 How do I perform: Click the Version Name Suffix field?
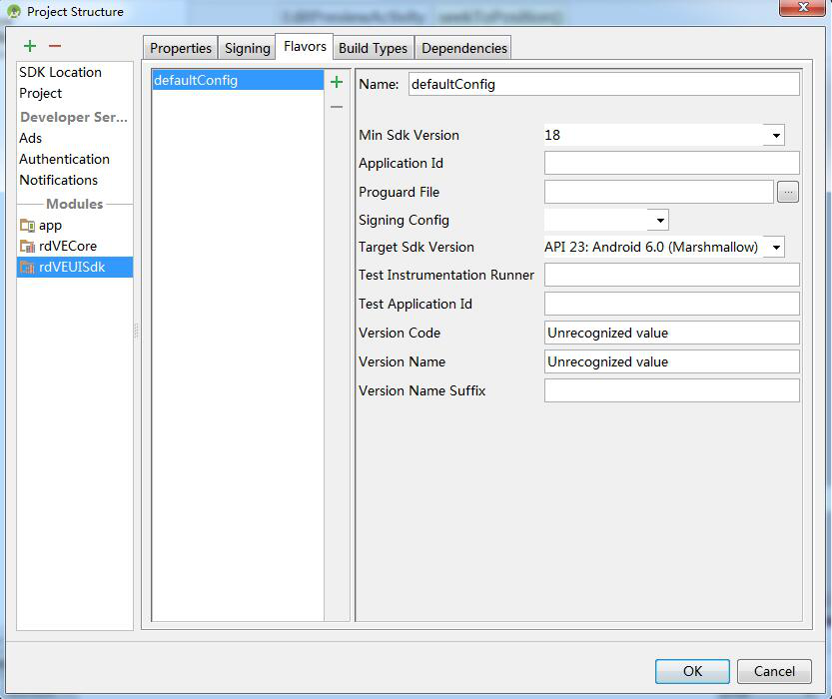click(x=672, y=390)
